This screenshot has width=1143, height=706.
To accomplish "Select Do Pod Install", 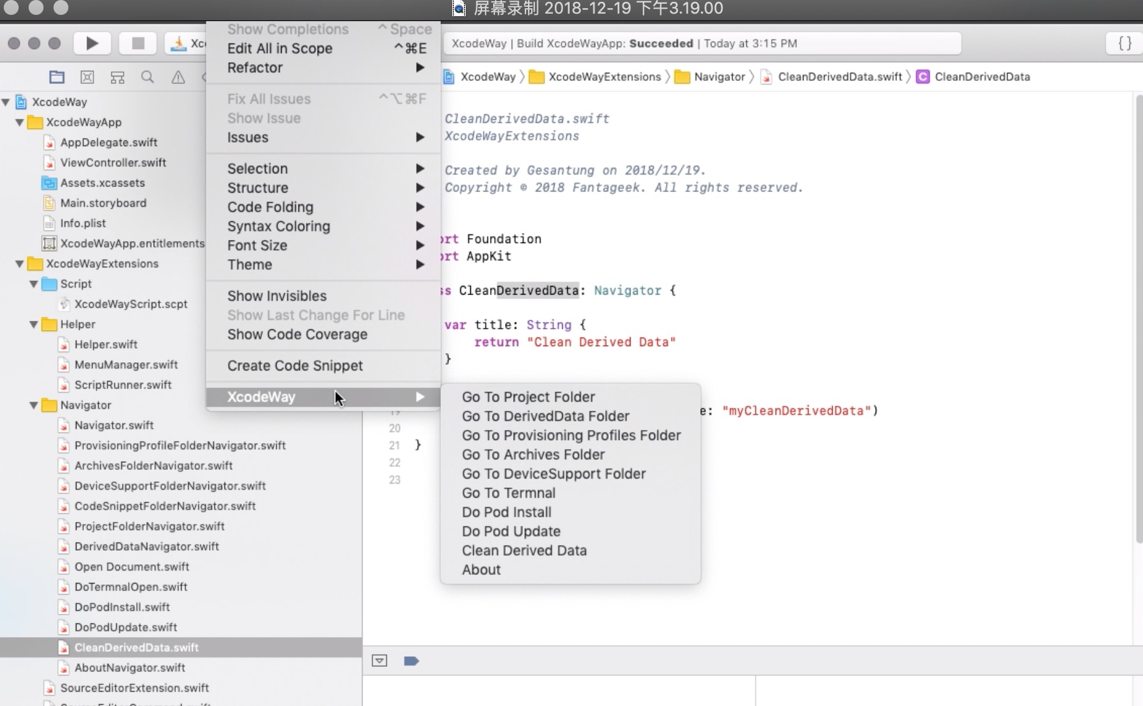I will tap(570, 513).
